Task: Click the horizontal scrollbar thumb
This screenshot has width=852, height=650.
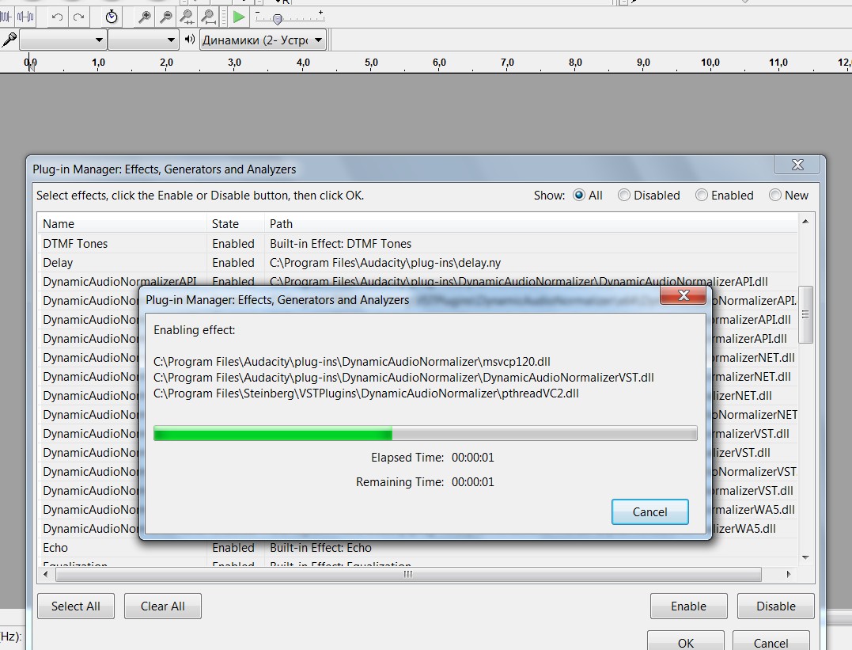Action: coord(408,574)
